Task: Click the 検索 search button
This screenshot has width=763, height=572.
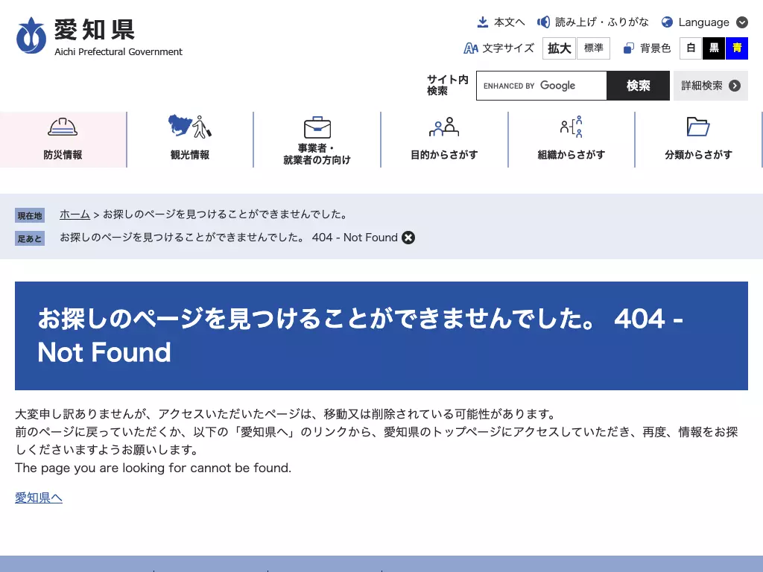Action: (x=638, y=86)
